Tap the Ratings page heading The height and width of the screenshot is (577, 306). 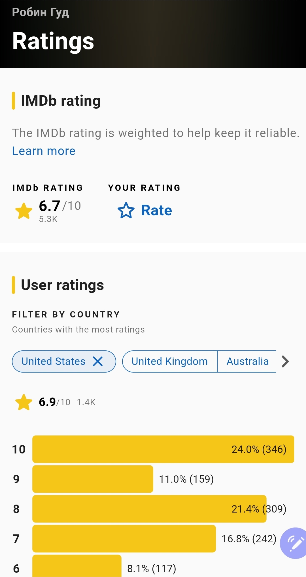(53, 41)
